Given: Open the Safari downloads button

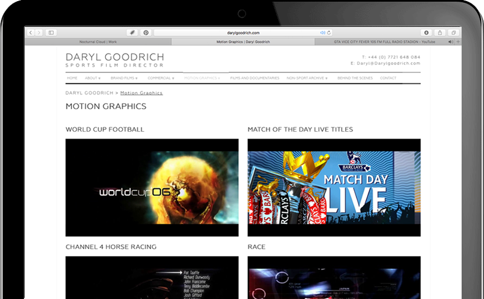Looking at the screenshot, I should pyautogui.click(x=426, y=32).
